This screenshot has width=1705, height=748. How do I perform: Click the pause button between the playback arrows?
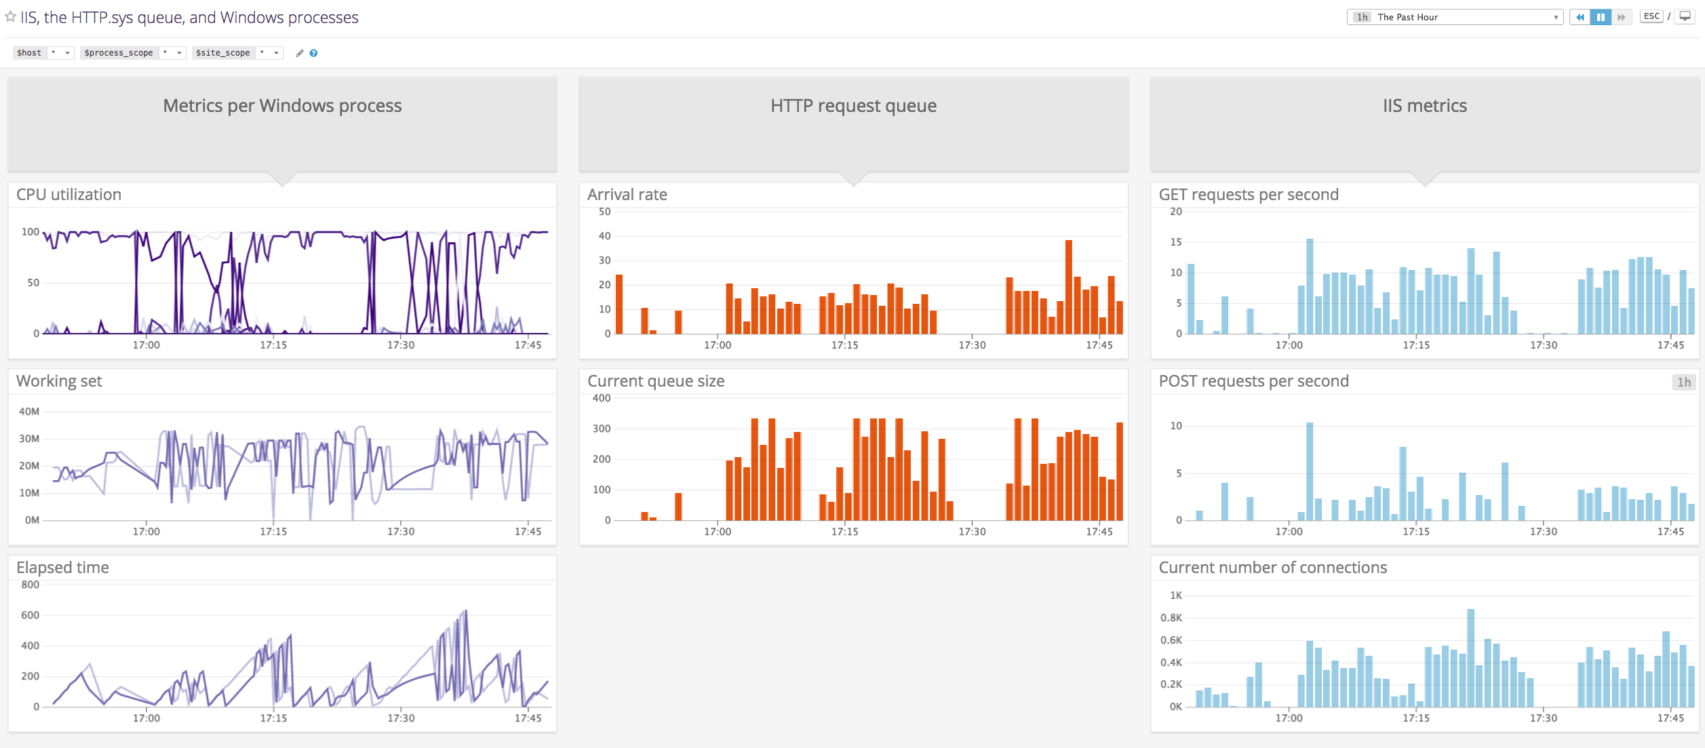click(1601, 16)
